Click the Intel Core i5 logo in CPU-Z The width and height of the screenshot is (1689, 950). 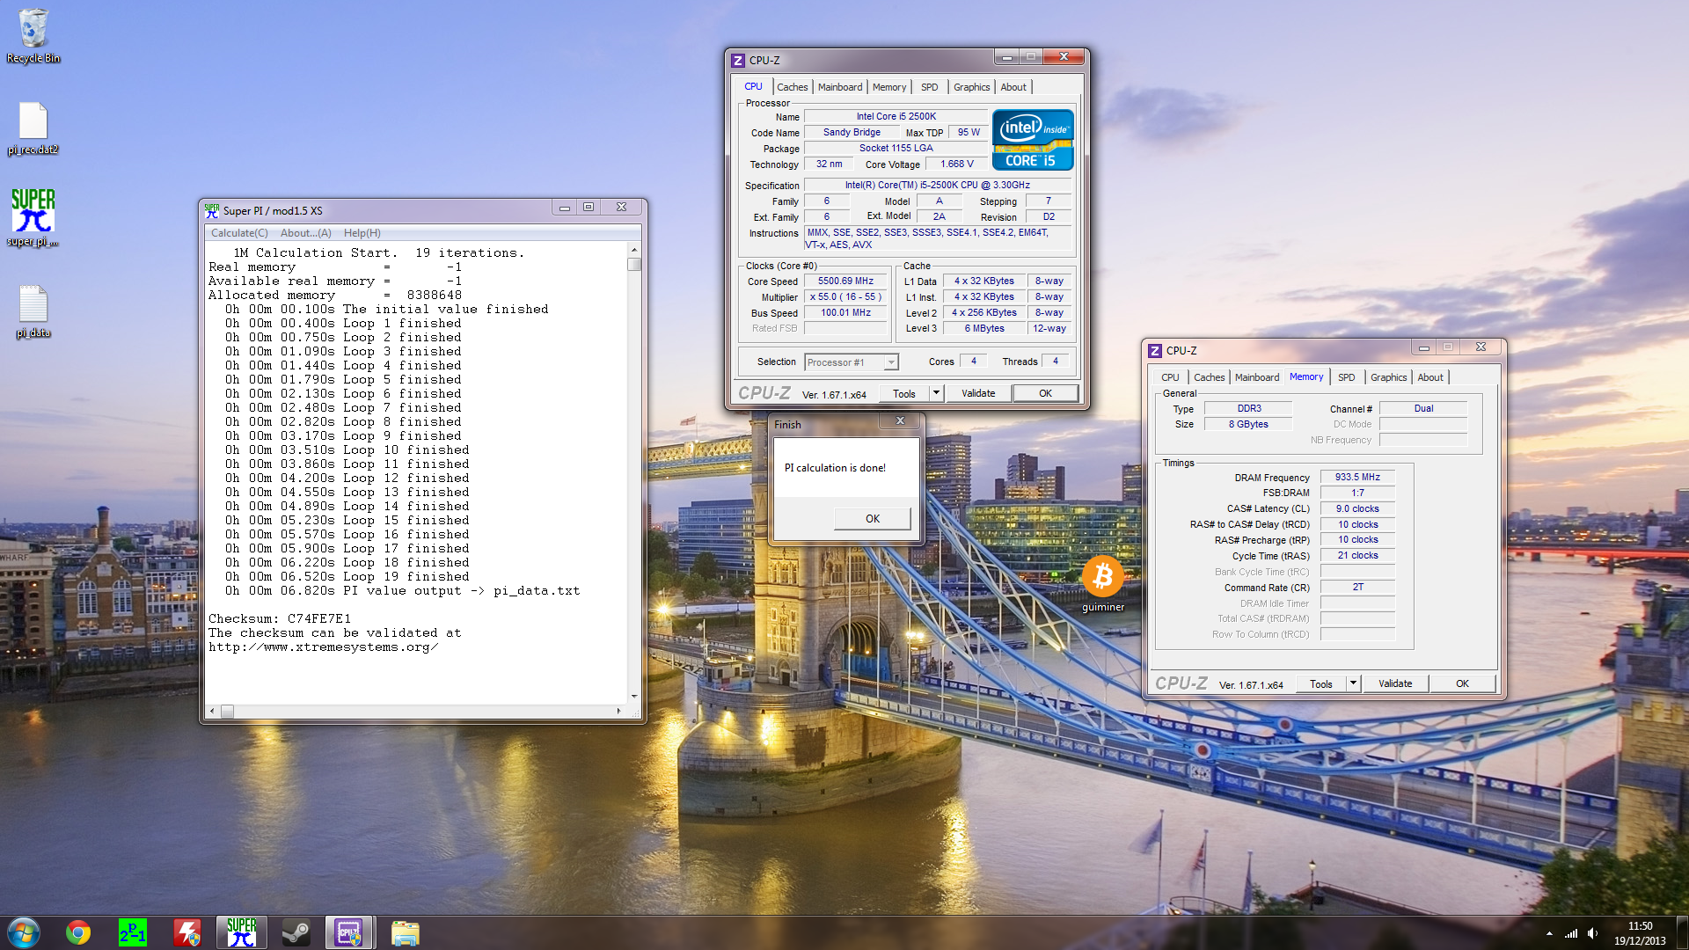(x=1033, y=139)
